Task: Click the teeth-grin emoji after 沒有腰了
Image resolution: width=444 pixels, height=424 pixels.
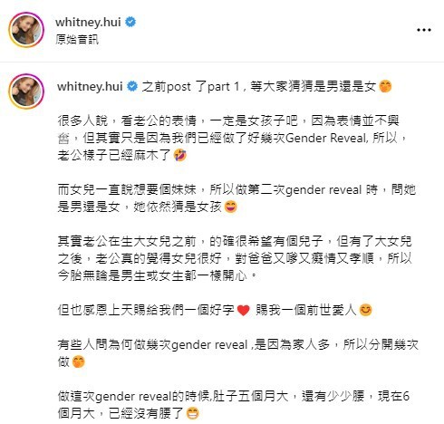Action: click(x=193, y=413)
